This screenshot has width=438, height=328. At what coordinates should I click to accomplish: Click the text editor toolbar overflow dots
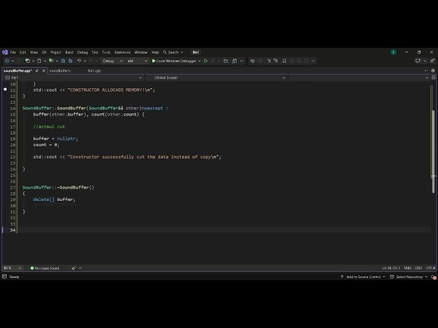tap(313, 61)
